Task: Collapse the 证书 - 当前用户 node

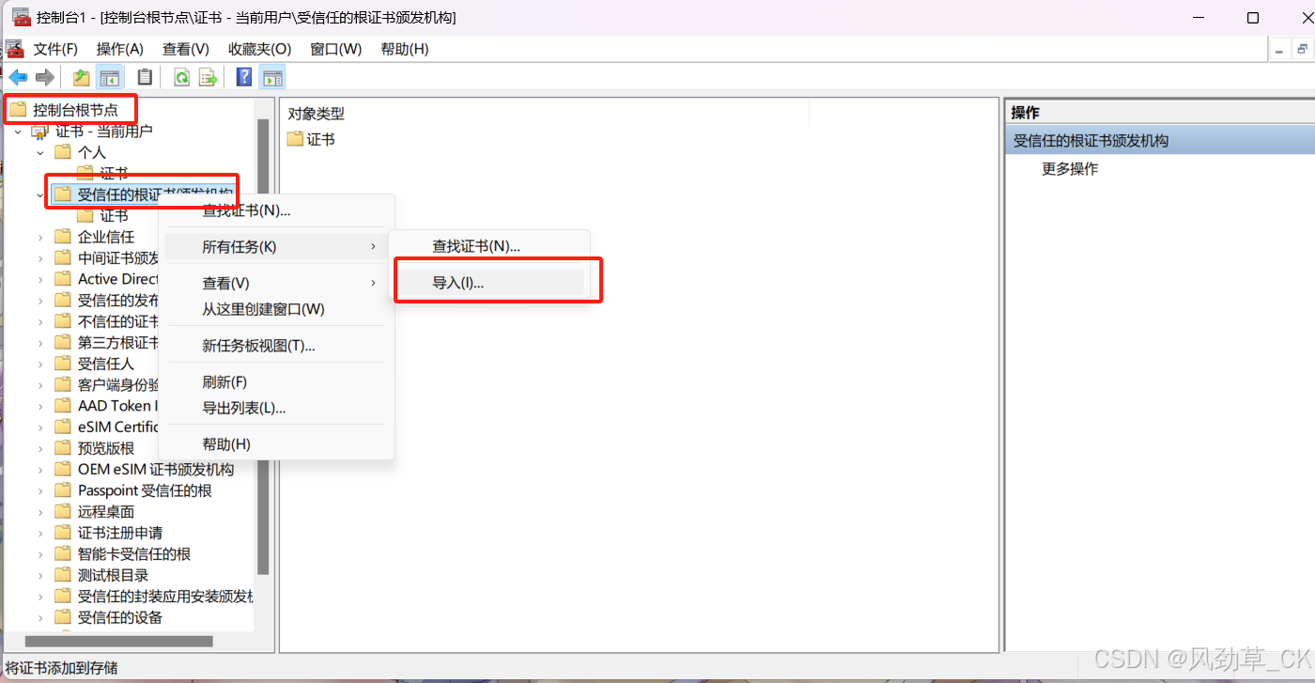Action: coord(18,132)
